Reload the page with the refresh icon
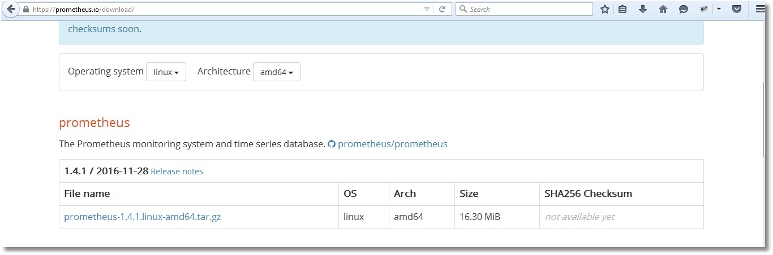 [443, 10]
